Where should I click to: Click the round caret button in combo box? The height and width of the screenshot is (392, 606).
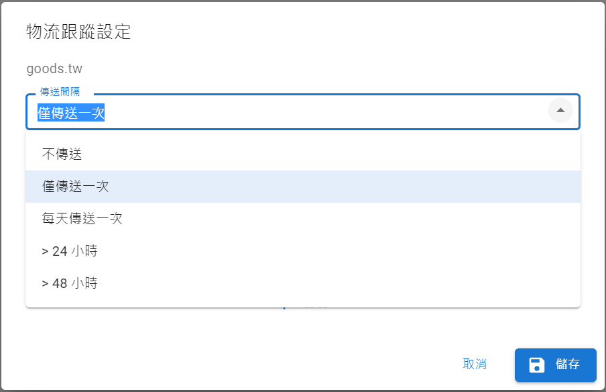(x=560, y=110)
